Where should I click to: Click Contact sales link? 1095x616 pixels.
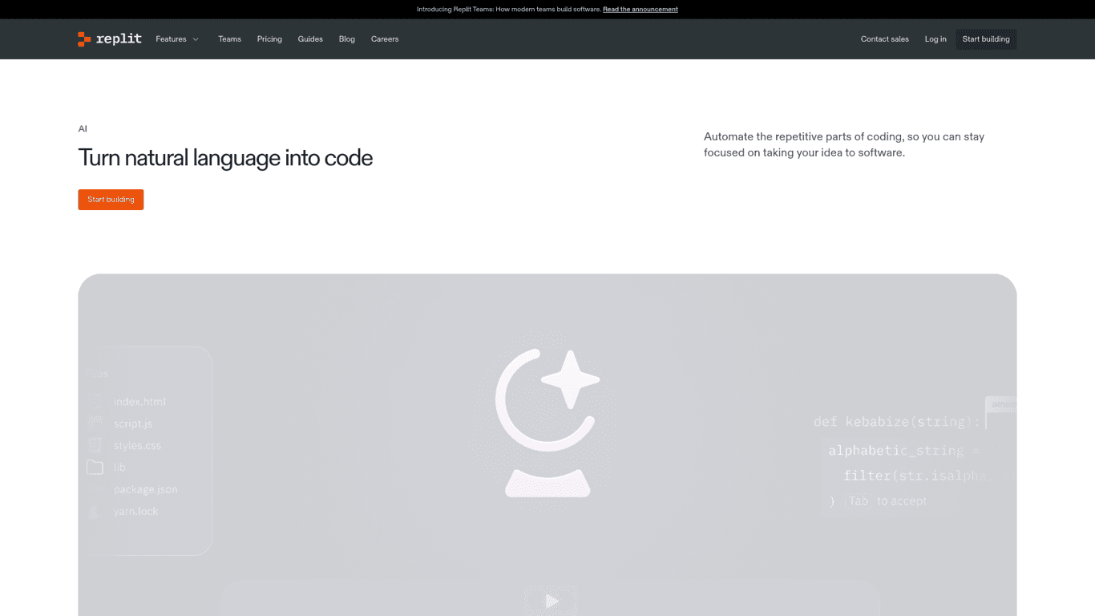[x=884, y=39]
